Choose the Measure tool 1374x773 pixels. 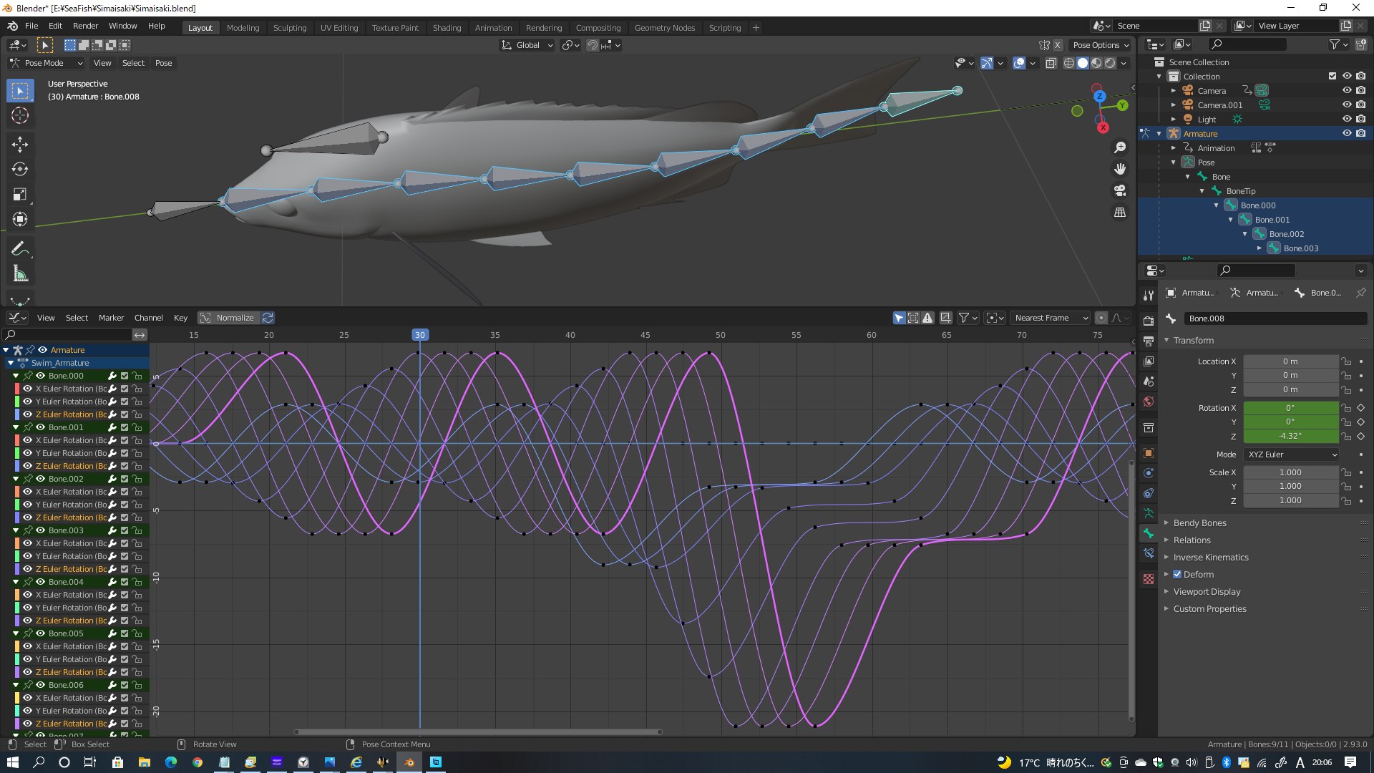(x=20, y=274)
